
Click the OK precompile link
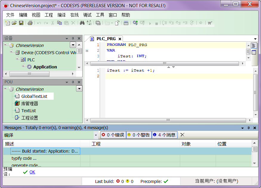point(32,172)
